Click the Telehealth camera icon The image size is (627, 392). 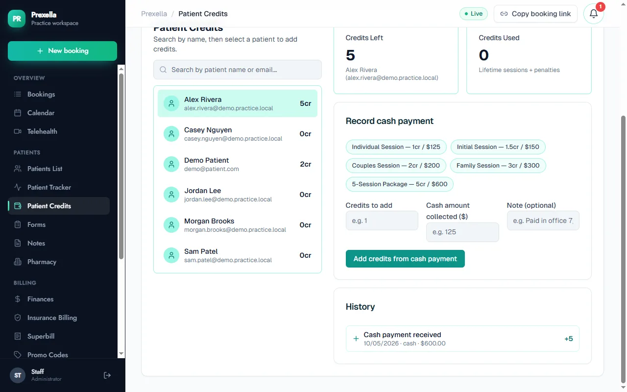[18, 131]
